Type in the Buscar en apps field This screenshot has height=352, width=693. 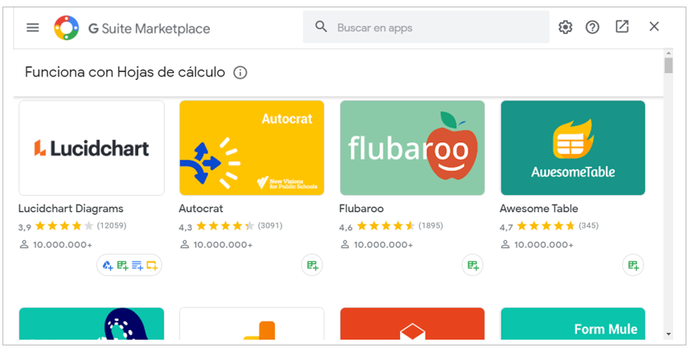pos(436,27)
